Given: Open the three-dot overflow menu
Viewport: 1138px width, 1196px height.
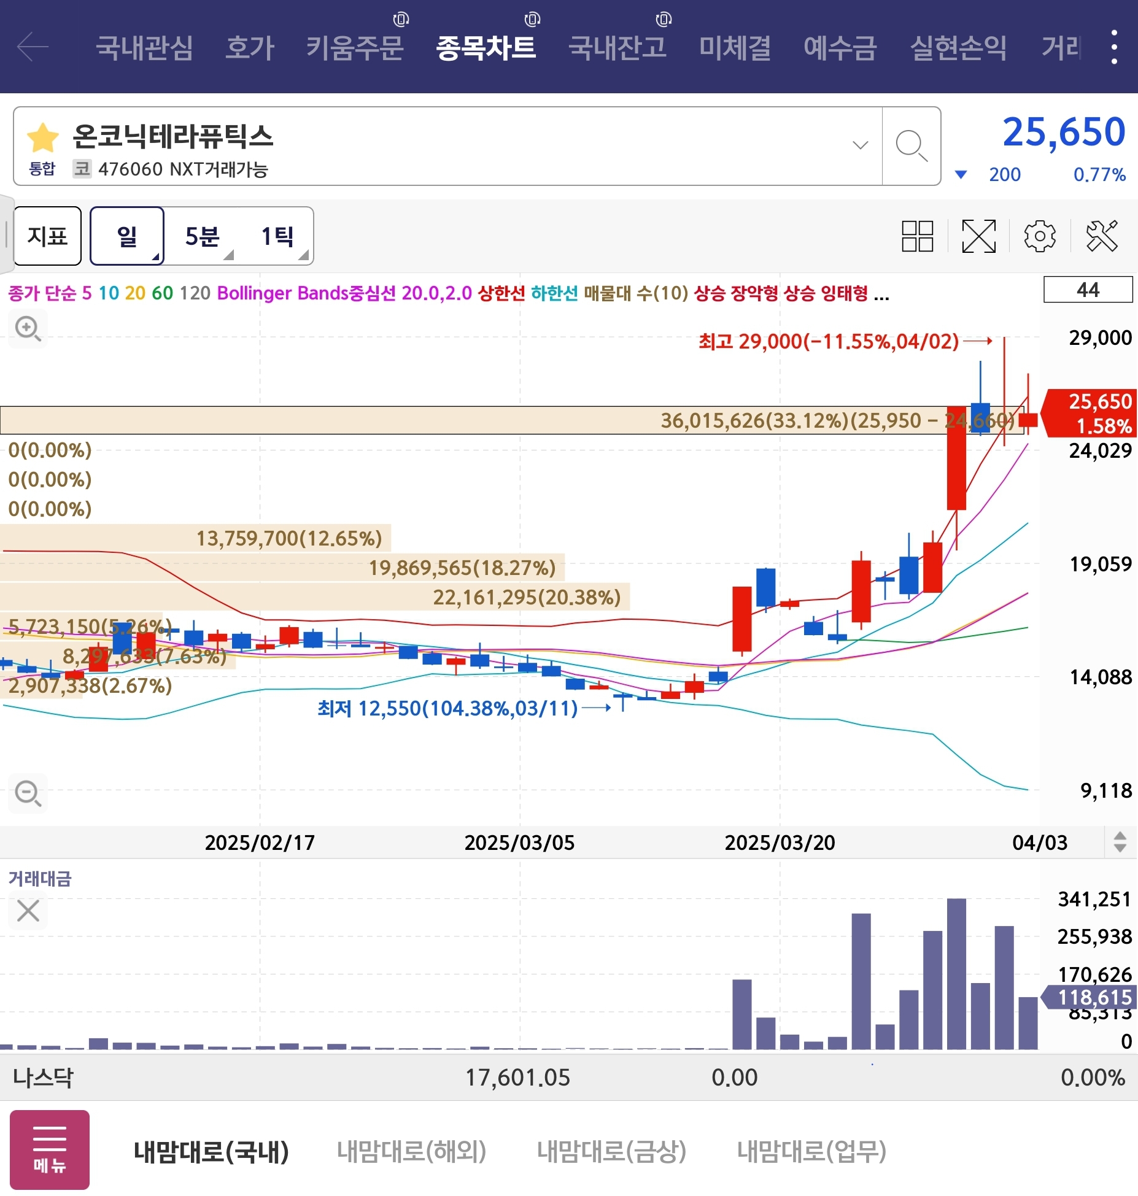Looking at the screenshot, I should coord(1114,47).
